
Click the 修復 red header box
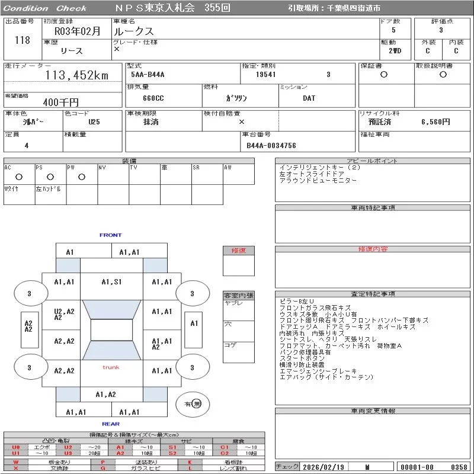coord(238,251)
